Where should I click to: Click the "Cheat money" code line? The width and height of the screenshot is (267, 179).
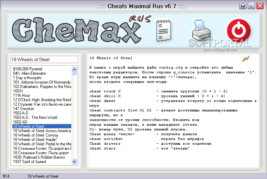click(x=143, y=134)
